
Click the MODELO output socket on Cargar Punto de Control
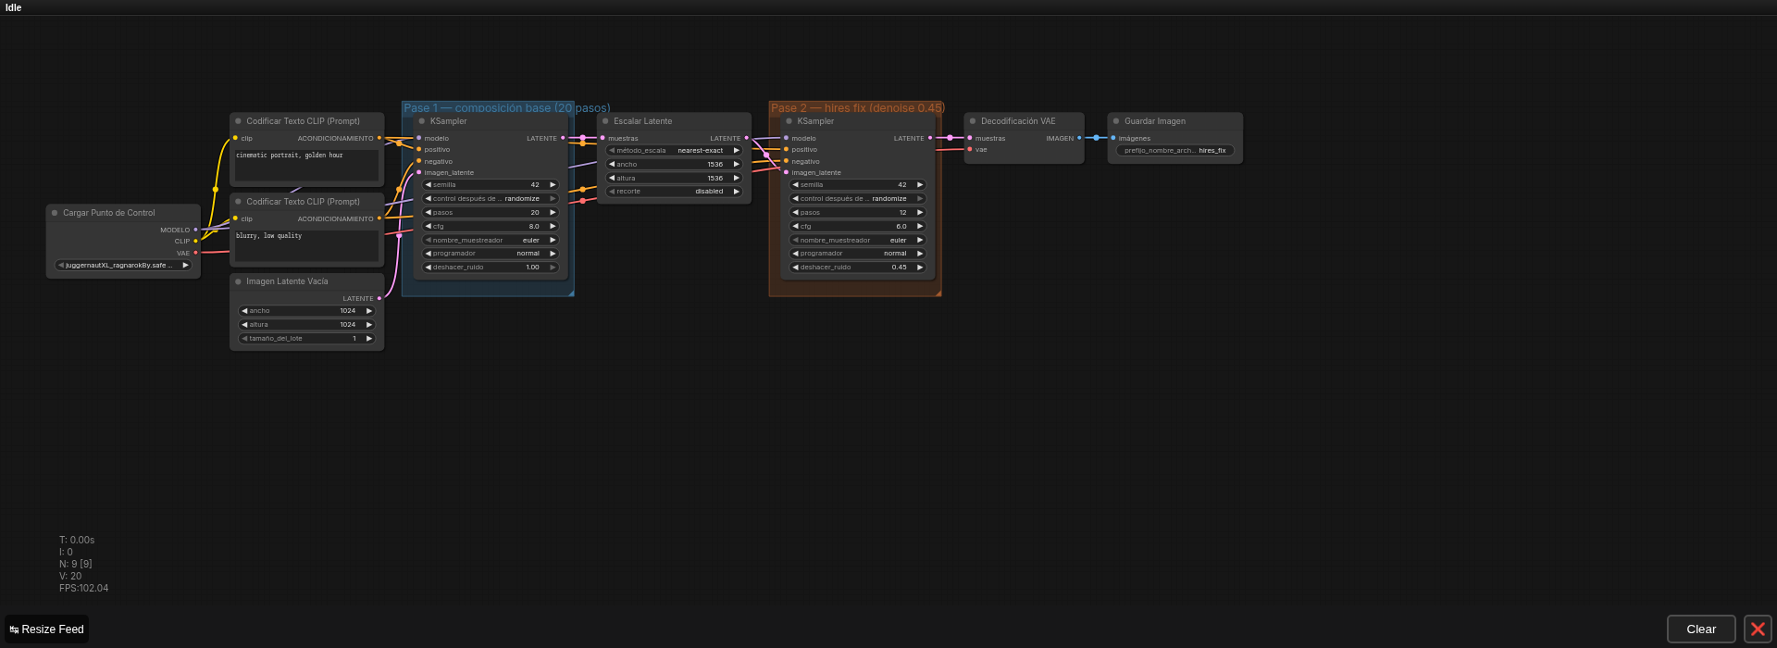(x=195, y=230)
